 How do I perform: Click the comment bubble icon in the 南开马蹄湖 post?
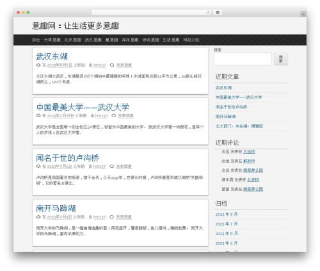[111, 217]
